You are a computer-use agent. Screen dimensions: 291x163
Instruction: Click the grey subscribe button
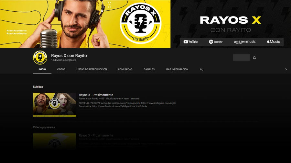tap(242, 57)
